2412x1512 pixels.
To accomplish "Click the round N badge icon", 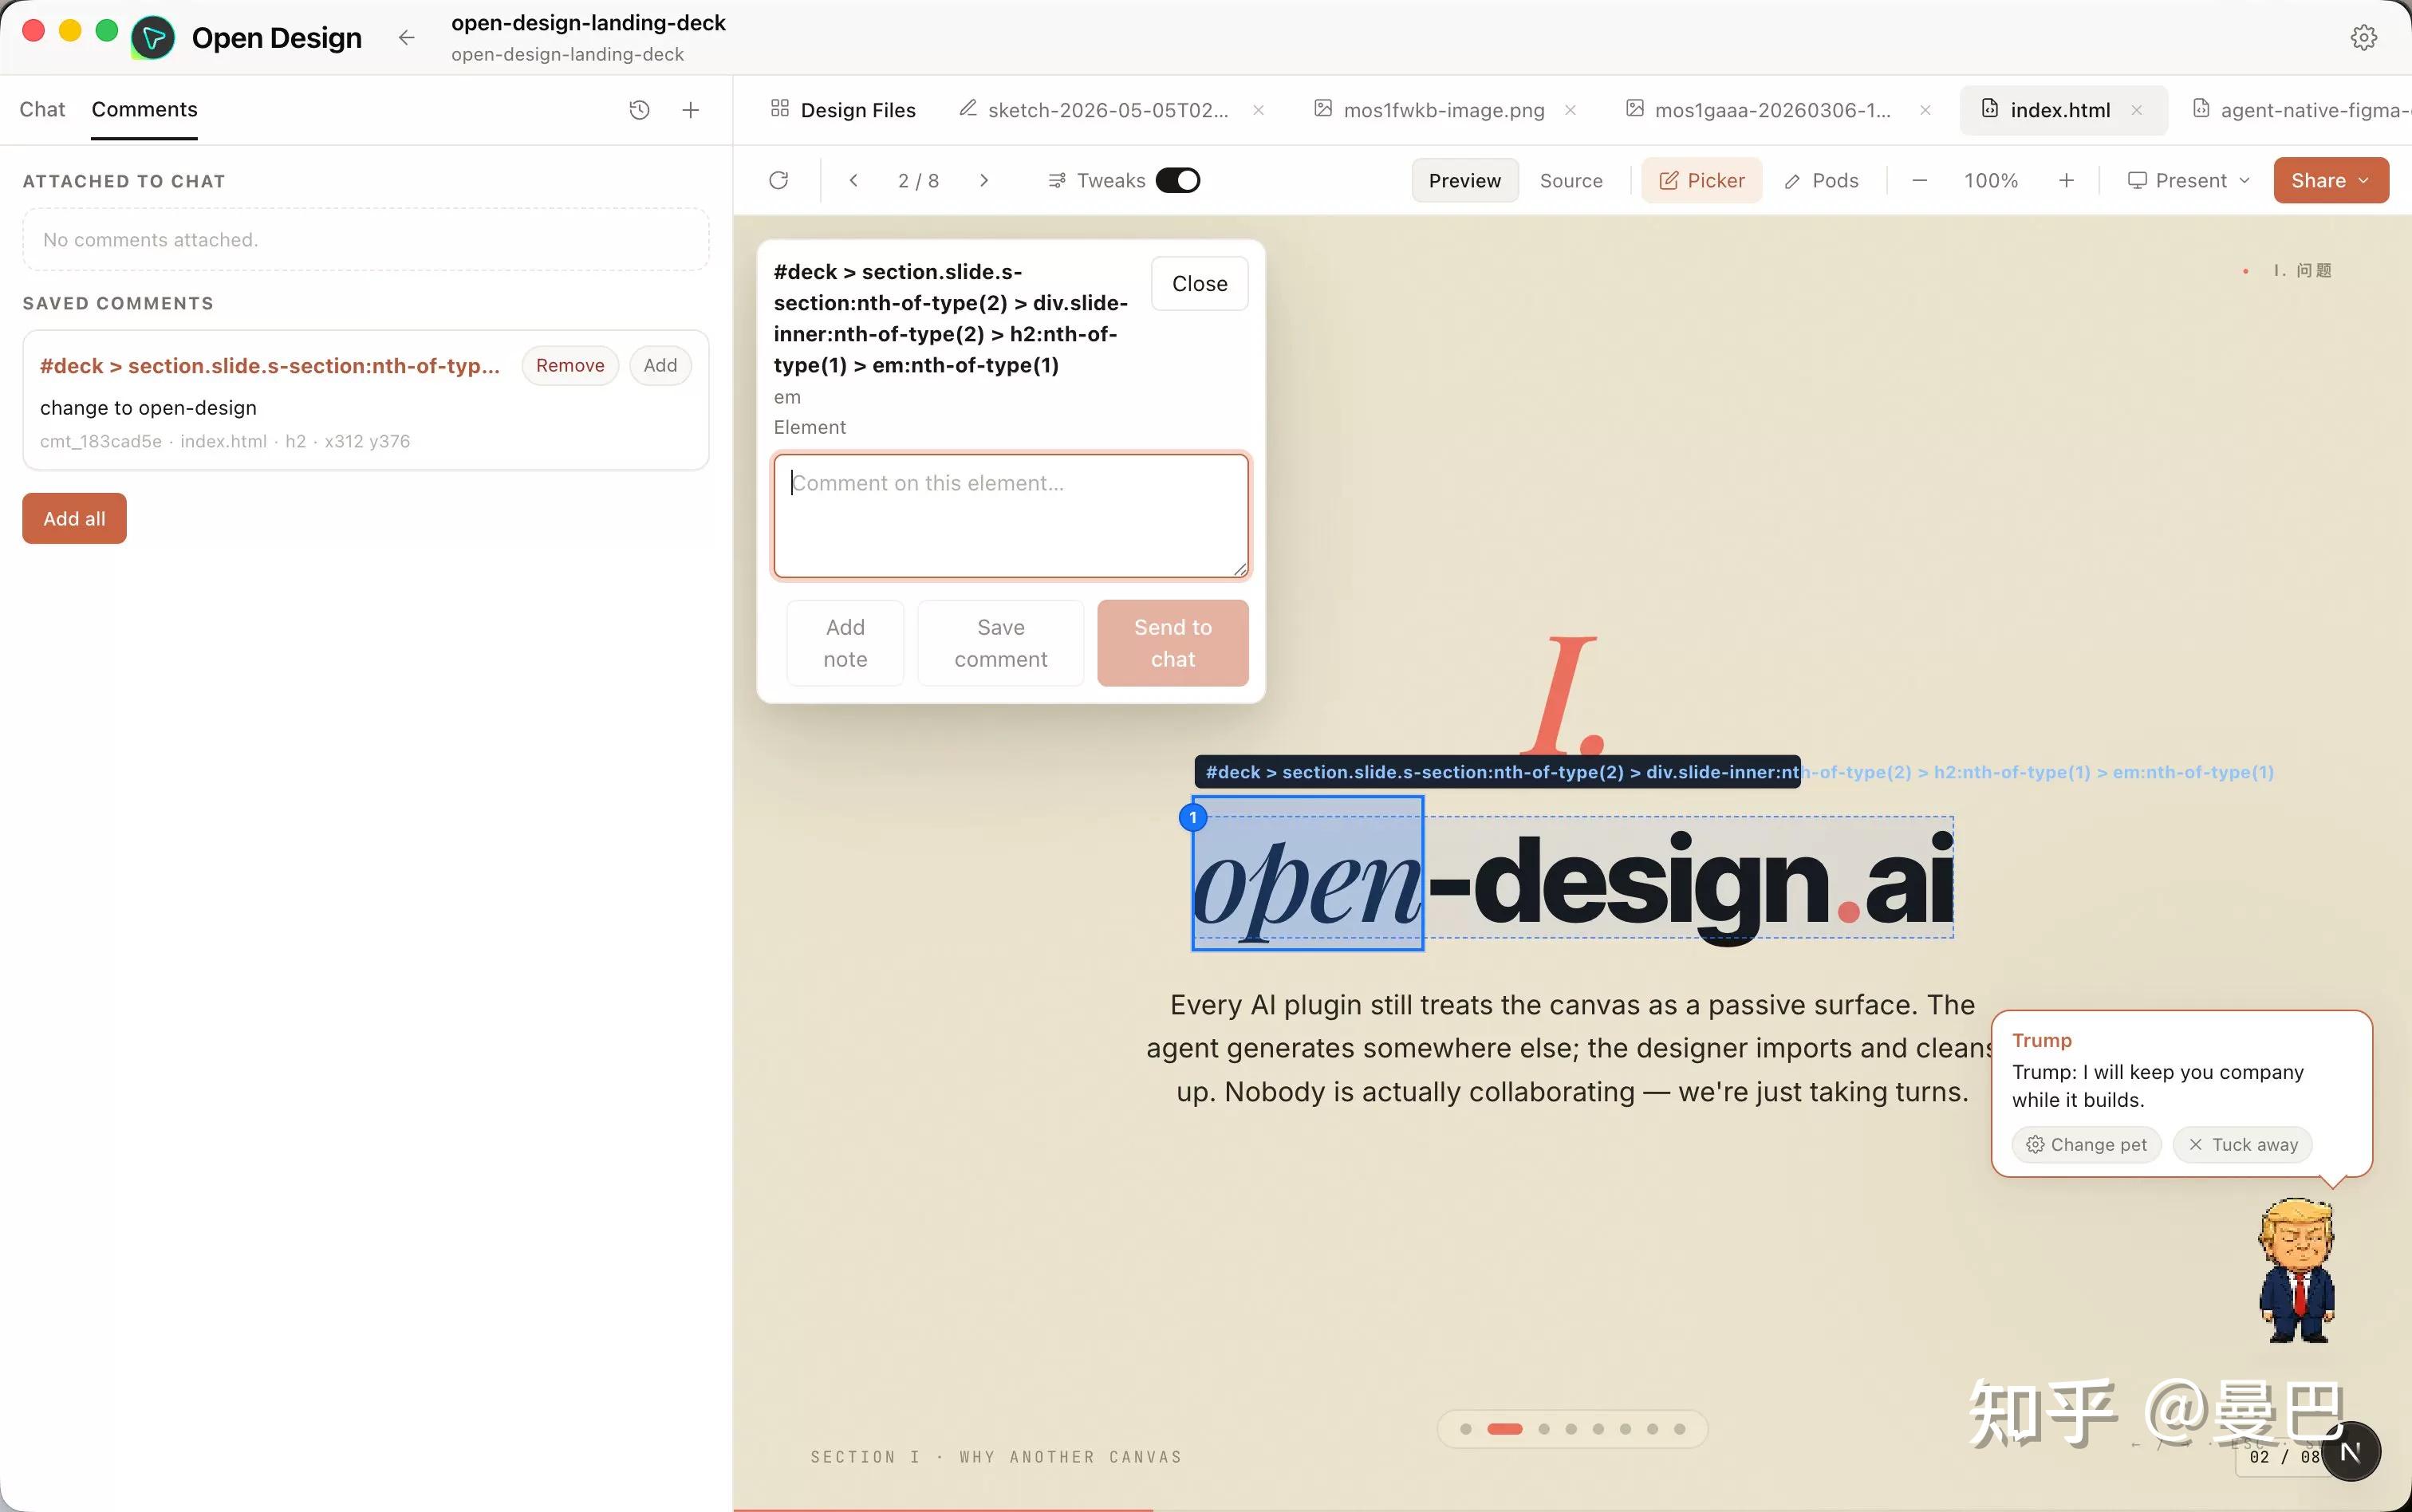I will [x=2351, y=1451].
